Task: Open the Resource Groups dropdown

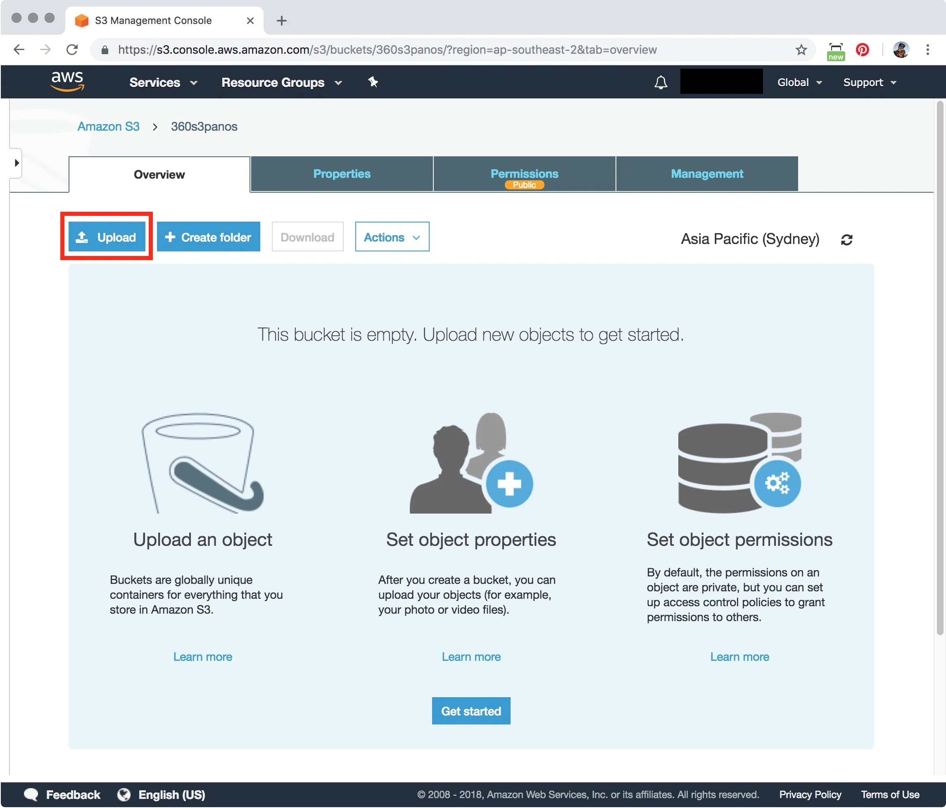Action: pos(282,82)
